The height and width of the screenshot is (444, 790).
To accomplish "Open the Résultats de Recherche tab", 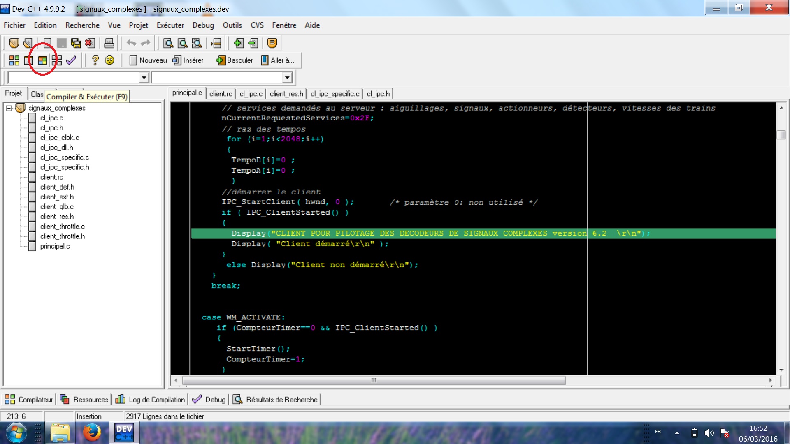I will coord(276,400).
